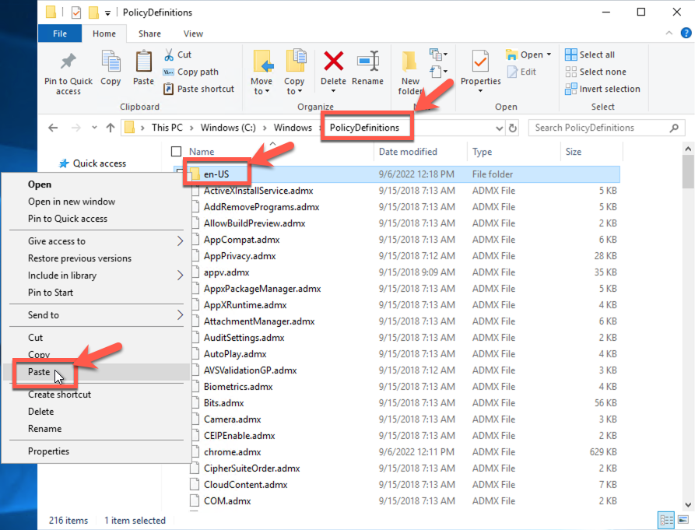
Task: Click the red Delete X icon
Action: click(333, 62)
